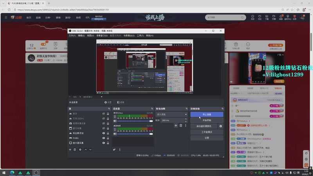Viewport: 313px width, 176px height.
Task: Open the Douyu hamburger menu icon
Action: (6, 18)
